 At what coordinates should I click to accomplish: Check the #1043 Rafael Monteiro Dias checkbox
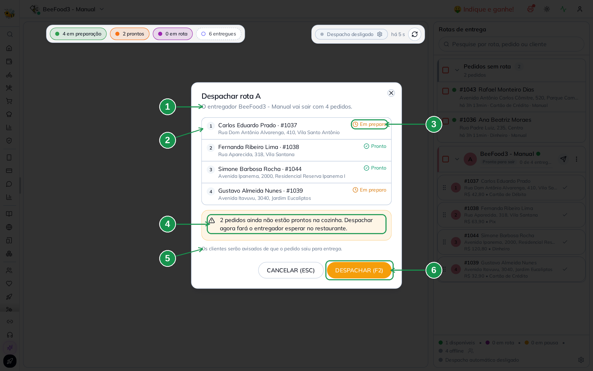tap(446, 91)
